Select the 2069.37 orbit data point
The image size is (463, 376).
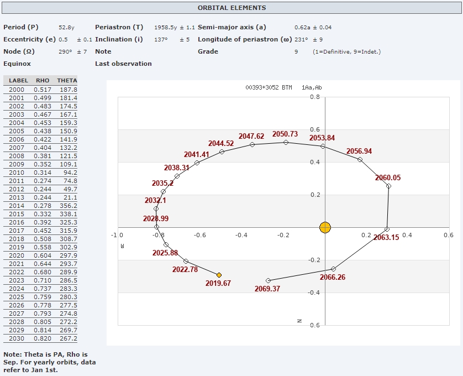click(x=269, y=280)
